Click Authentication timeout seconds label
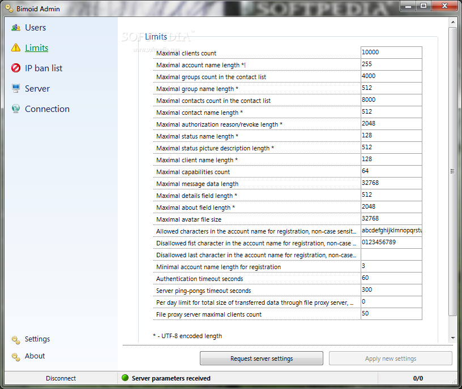 tap(199, 279)
